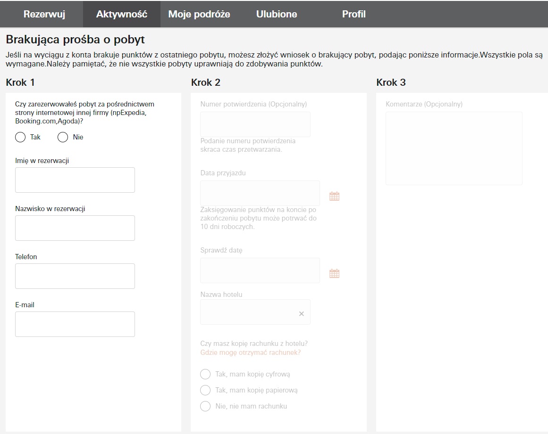The image size is (548, 434).
Task: Focus the Nazwisko w rezerwacji field
Action: [75, 228]
